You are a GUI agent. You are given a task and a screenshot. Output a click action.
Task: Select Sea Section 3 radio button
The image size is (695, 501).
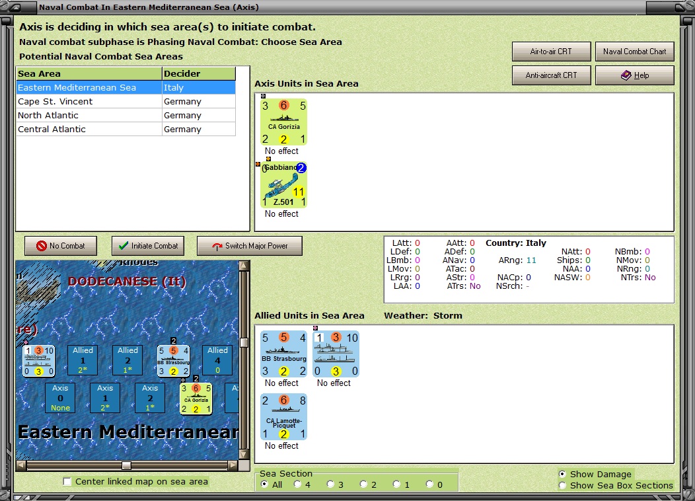click(331, 484)
